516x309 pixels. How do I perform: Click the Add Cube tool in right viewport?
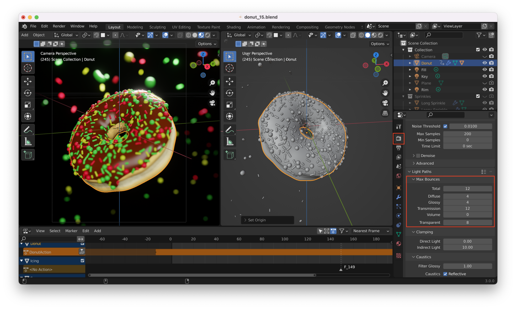click(229, 155)
